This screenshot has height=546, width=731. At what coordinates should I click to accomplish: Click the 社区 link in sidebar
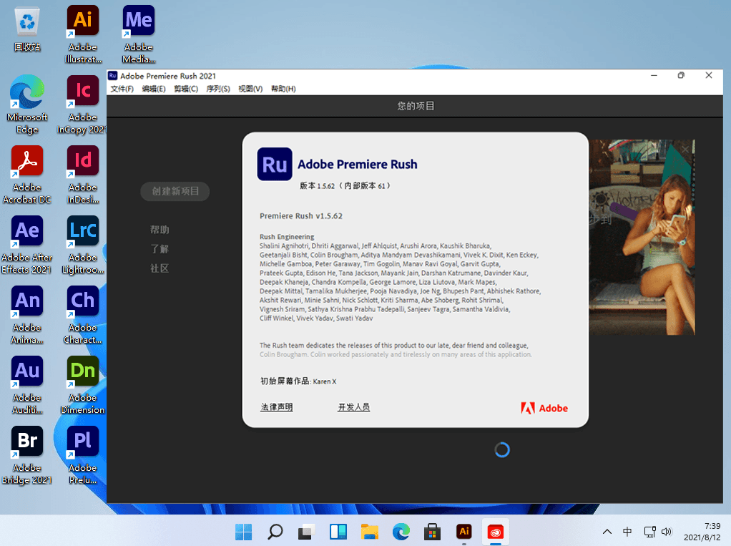click(160, 268)
